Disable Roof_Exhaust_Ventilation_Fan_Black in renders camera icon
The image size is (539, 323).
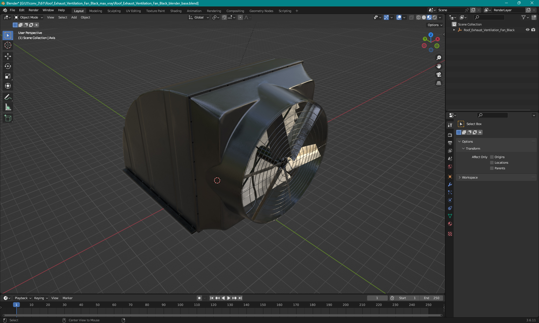pos(533,30)
